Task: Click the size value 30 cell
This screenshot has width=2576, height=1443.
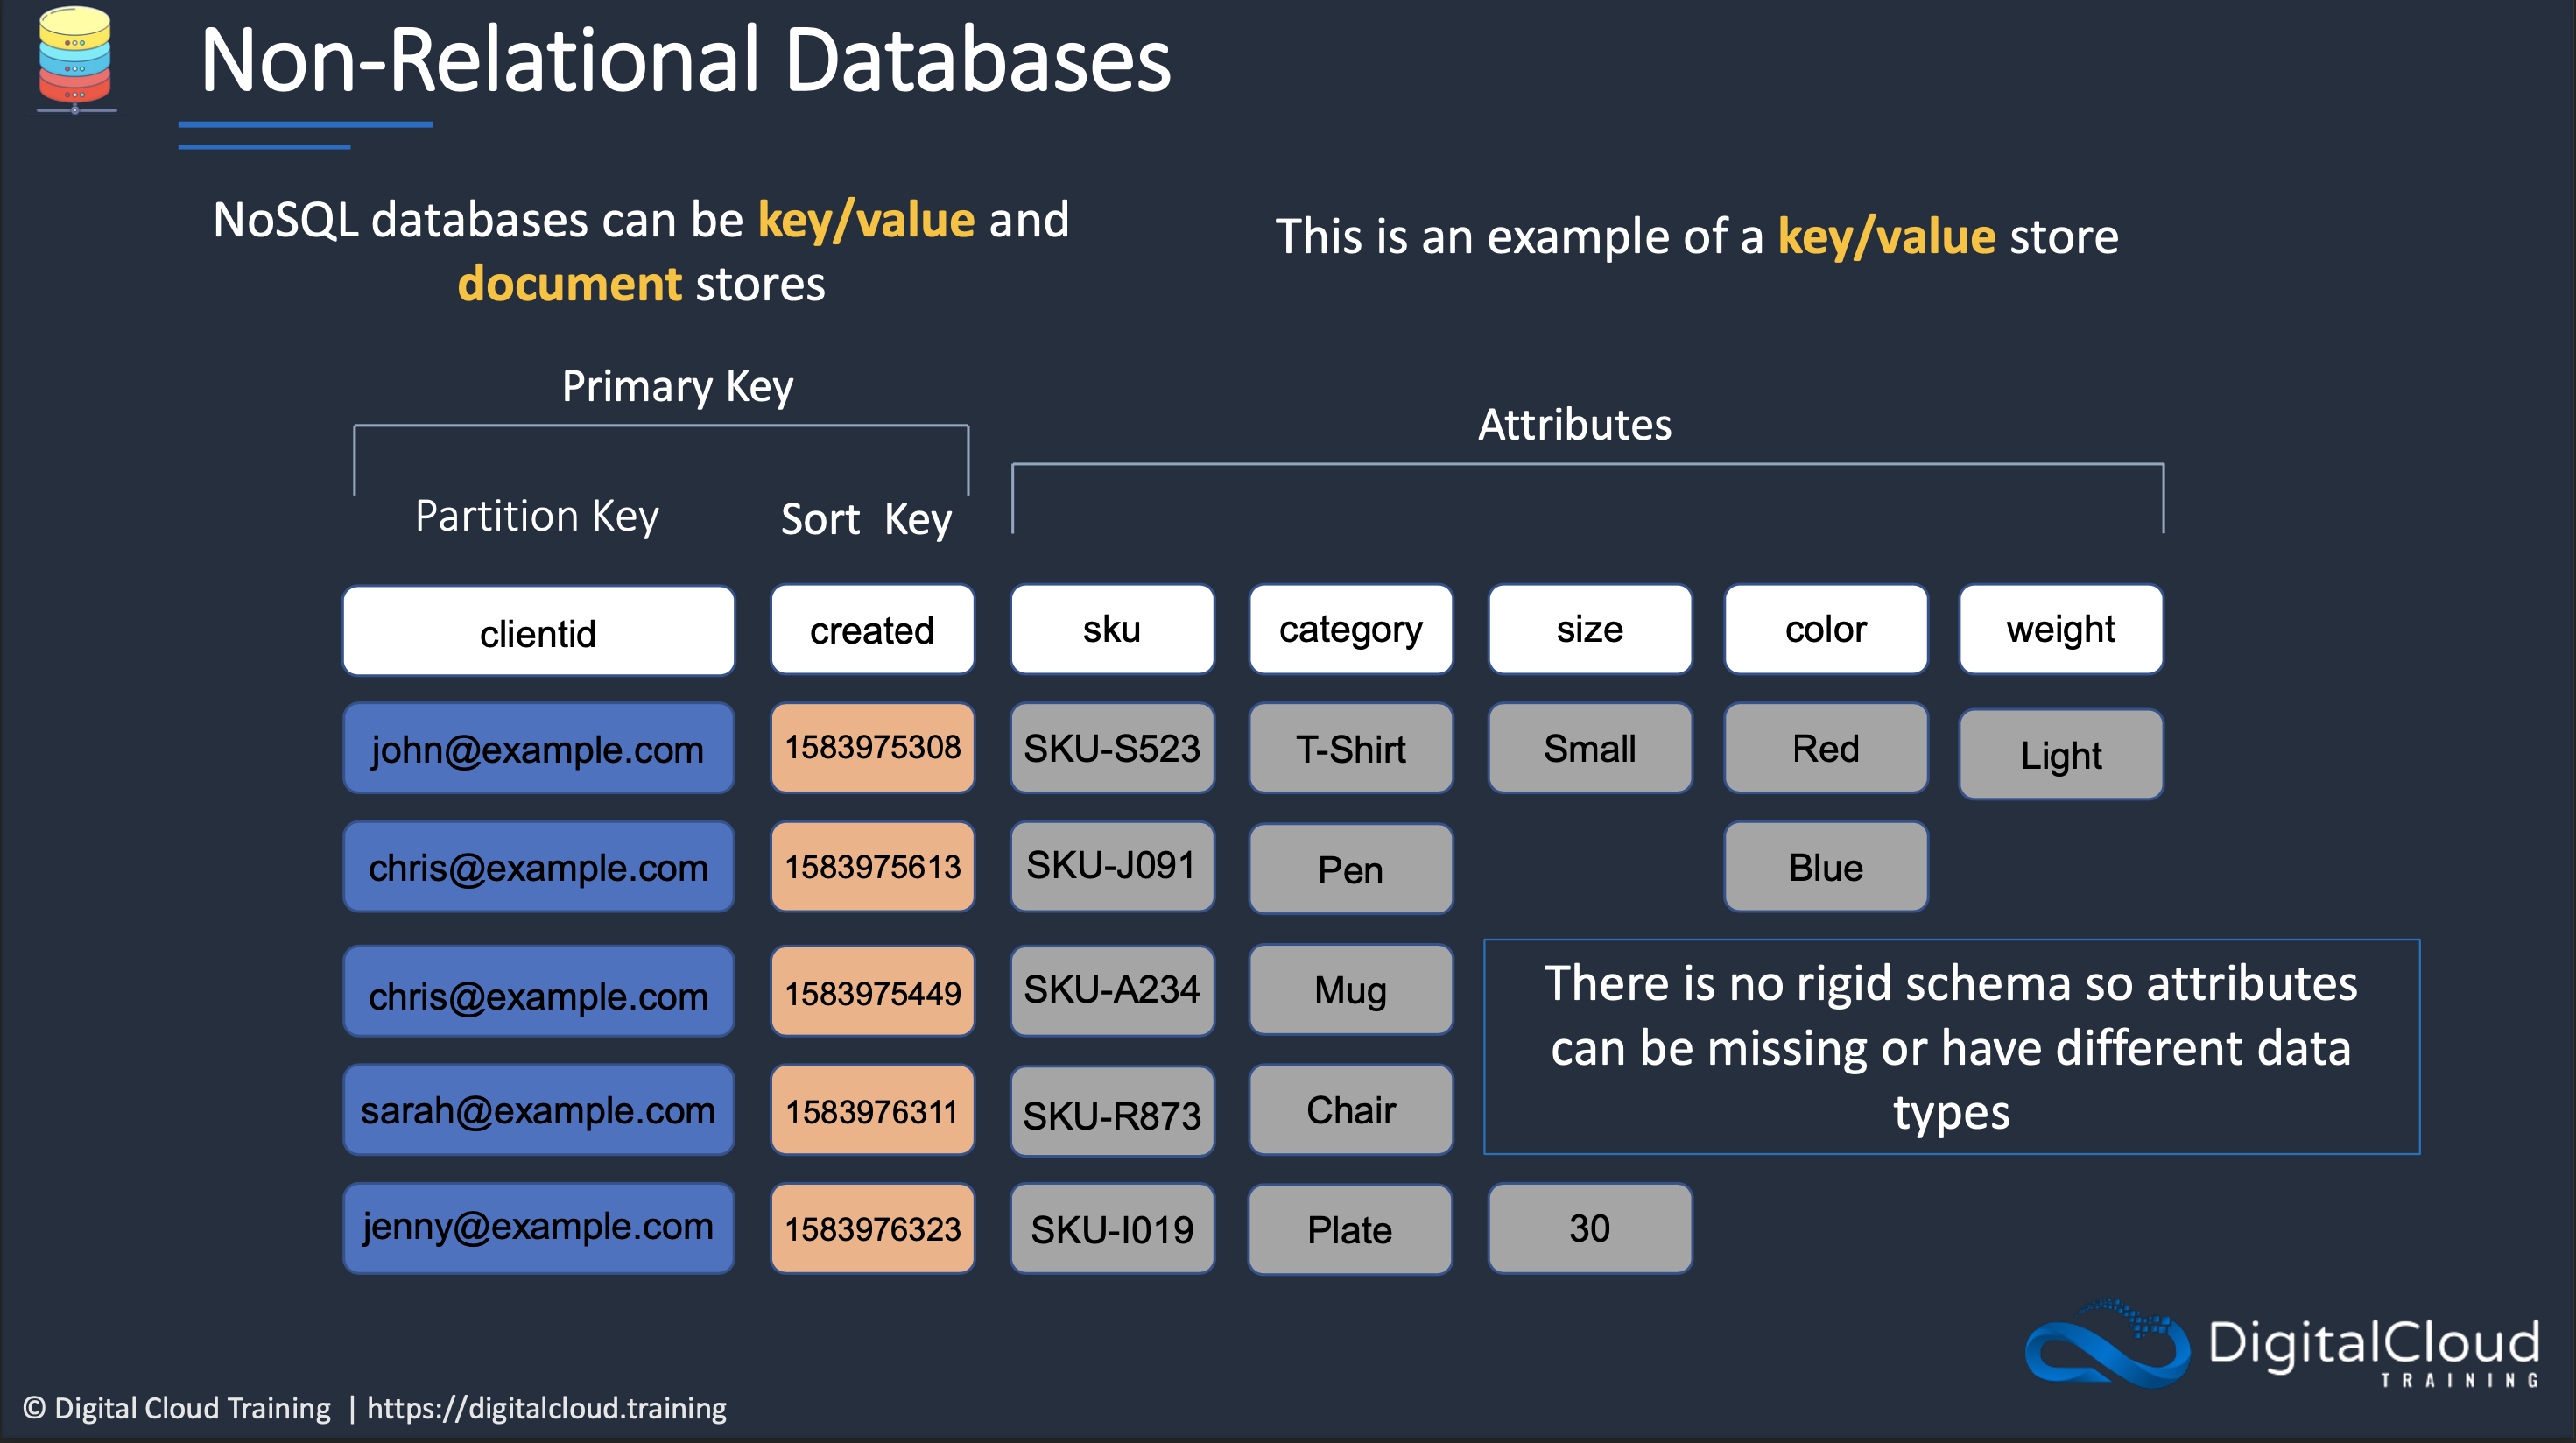Action: [x=1589, y=1229]
